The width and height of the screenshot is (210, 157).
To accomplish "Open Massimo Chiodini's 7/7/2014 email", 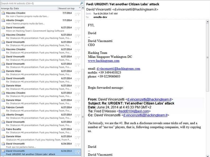I will 41,15.
